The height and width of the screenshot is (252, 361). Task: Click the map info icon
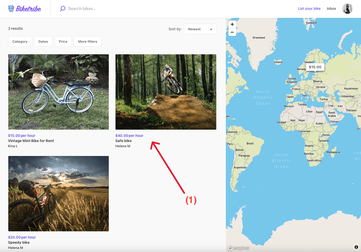[356, 247]
